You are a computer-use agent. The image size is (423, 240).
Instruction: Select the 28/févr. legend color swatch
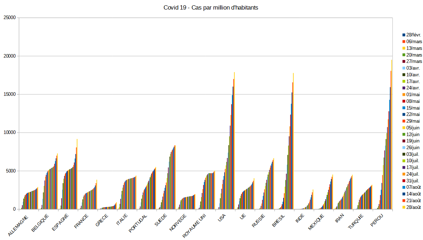click(404, 35)
